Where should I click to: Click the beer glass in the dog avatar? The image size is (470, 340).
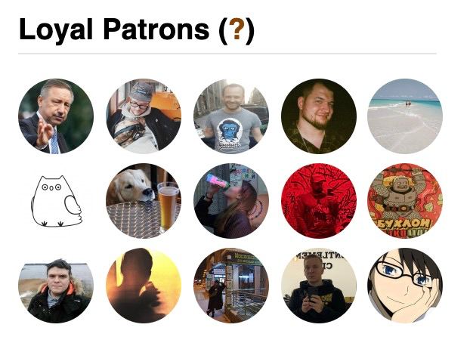169,206
